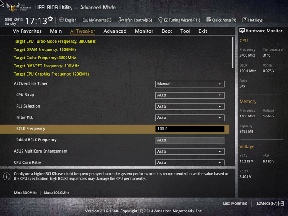288x216 pixels.
Task: Select the ASUS MultiCore Enhancement label
Action: pyautogui.click(x=40, y=151)
